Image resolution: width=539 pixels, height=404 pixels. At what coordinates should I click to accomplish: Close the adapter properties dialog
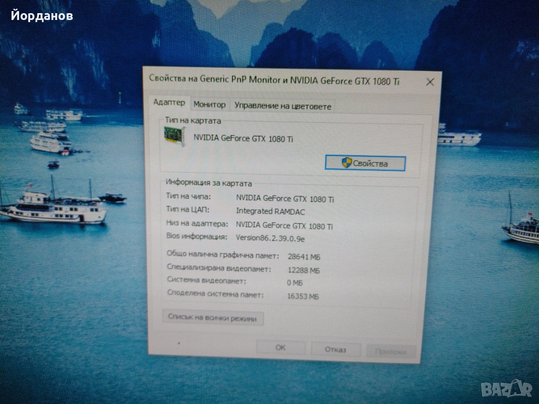coord(430,82)
